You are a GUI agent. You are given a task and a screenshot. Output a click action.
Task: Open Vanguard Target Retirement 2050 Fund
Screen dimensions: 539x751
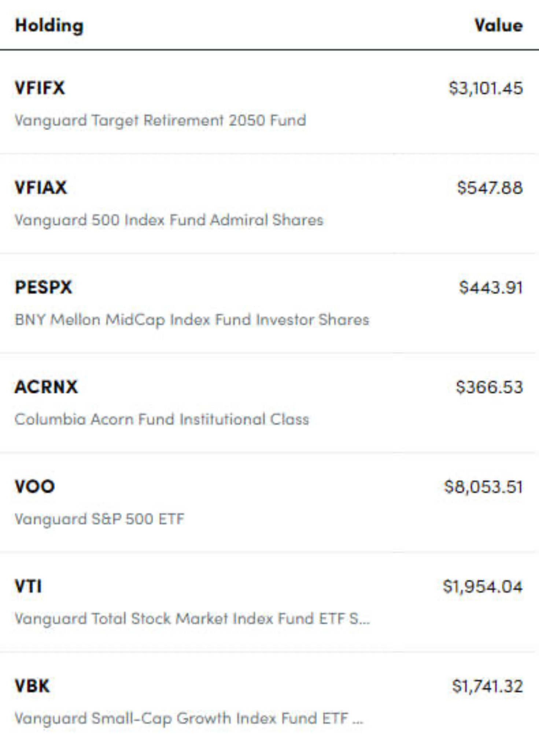[x=160, y=121]
